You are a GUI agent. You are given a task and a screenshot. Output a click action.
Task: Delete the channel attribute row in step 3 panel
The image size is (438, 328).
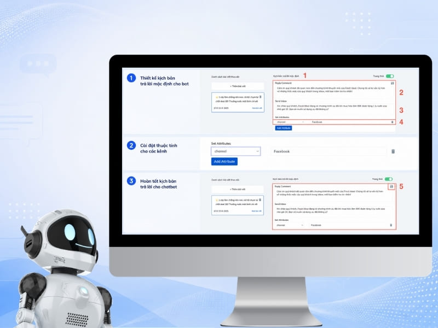(x=391, y=225)
